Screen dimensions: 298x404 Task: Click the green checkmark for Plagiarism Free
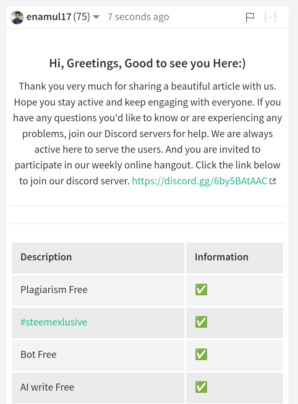[201, 290]
